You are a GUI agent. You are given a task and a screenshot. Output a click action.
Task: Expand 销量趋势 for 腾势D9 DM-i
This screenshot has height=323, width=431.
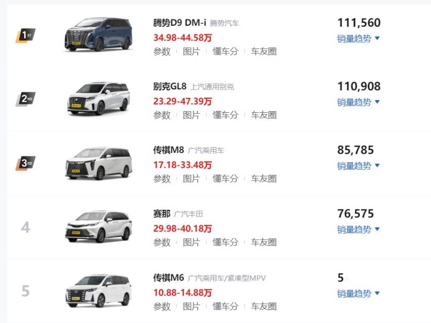tap(358, 38)
